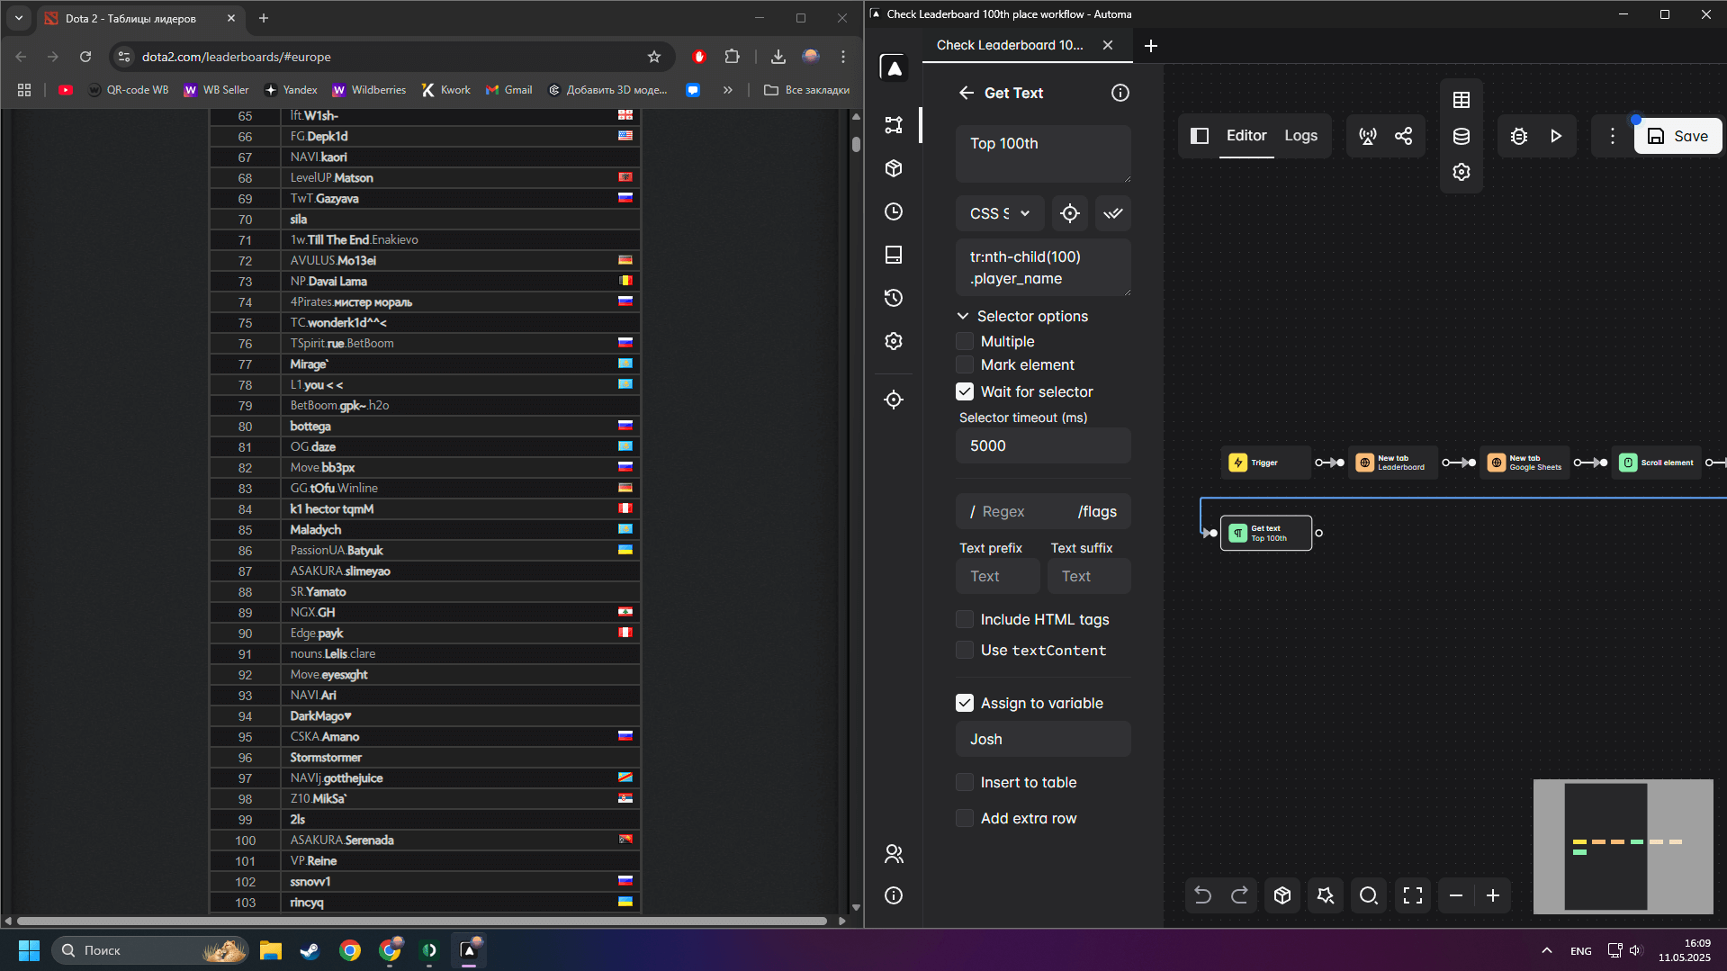Viewport: 1727px width, 971px height.
Task: Select the Get text Top 100th block
Action: 1265,533
